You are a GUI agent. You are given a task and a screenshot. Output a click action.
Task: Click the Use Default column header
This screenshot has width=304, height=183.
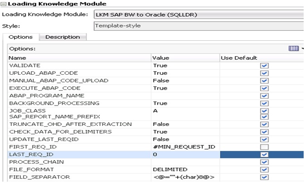tap(262, 58)
